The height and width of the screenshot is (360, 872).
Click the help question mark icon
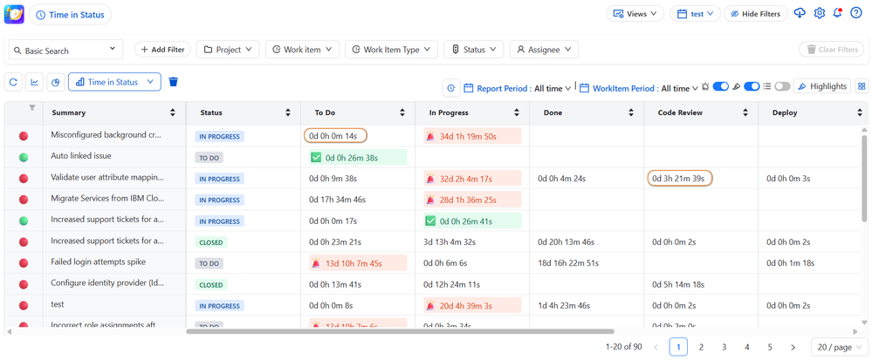[x=856, y=13]
